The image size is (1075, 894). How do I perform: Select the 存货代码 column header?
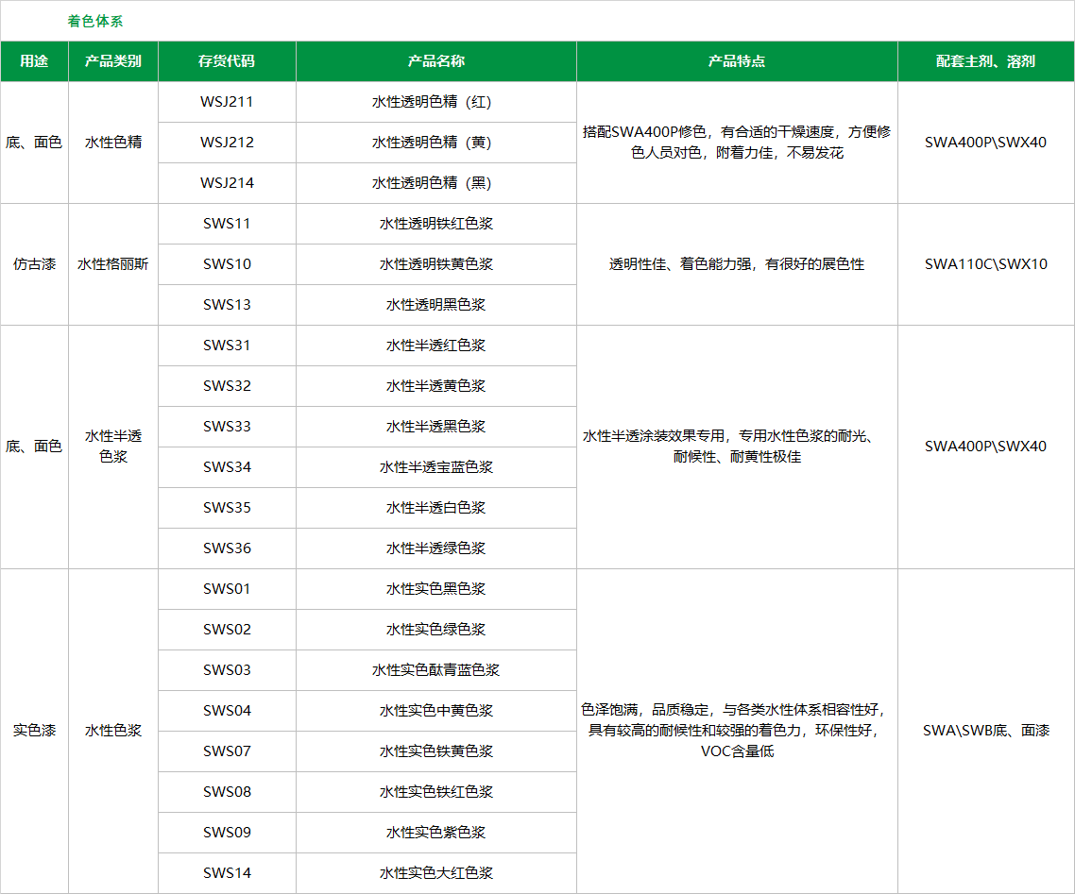point(227,61)
